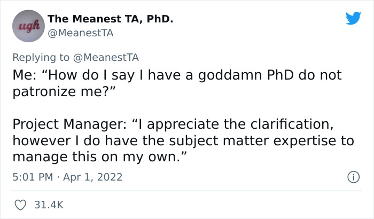Open the tweet info circle icon
374x219 pixels.
point(353,176)
